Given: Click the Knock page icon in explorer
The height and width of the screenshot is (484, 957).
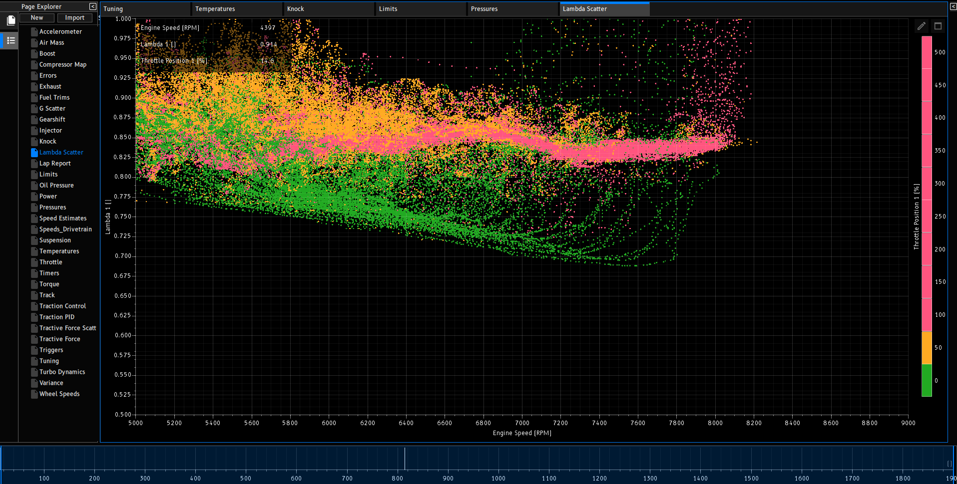Looking at the screenshot, I should click(x=34, y=141).
